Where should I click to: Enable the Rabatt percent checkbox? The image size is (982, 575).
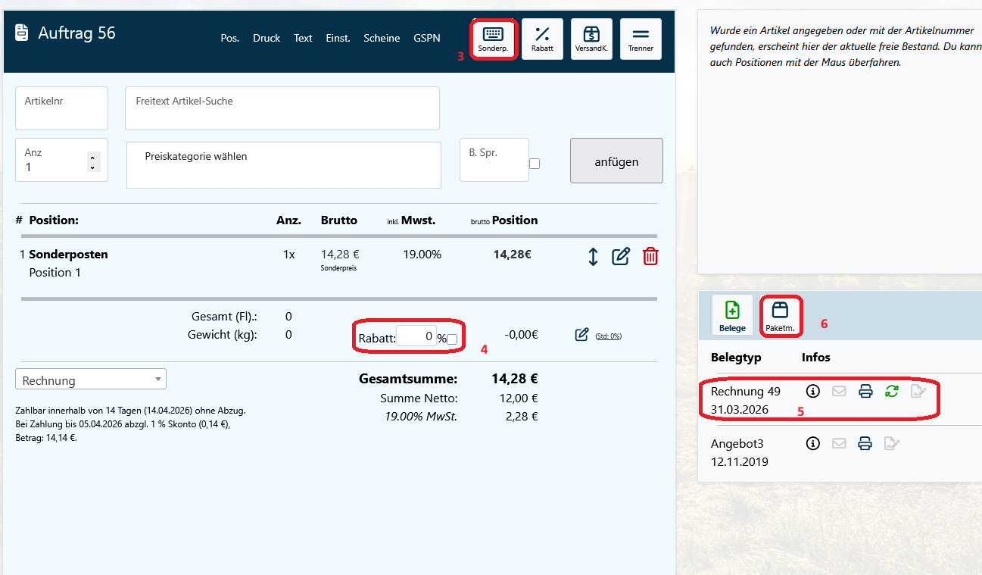[x=452, y=339]
